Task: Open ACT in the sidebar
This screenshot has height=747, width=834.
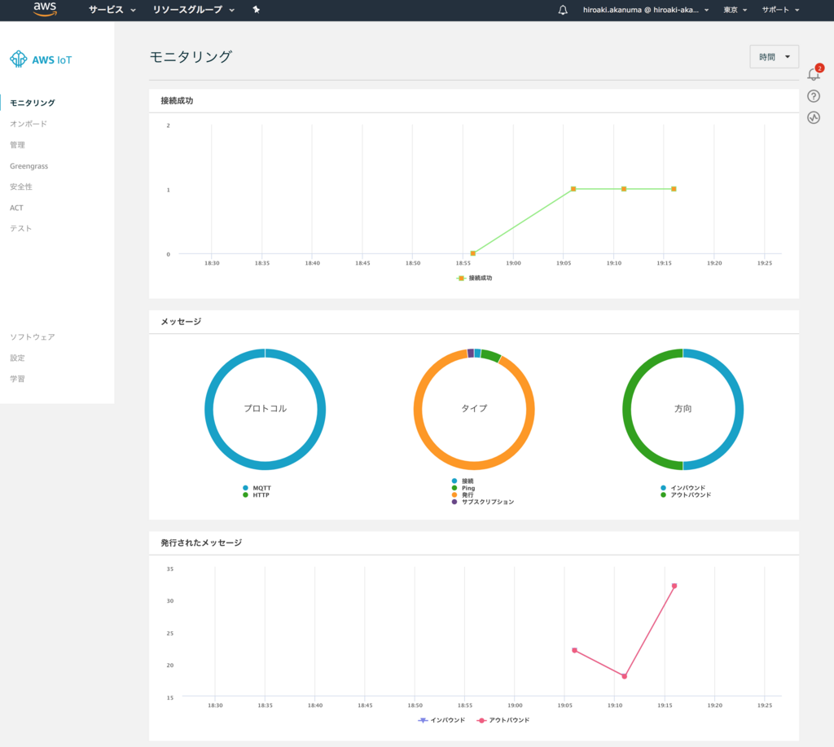Action: (x=16, y=208)
